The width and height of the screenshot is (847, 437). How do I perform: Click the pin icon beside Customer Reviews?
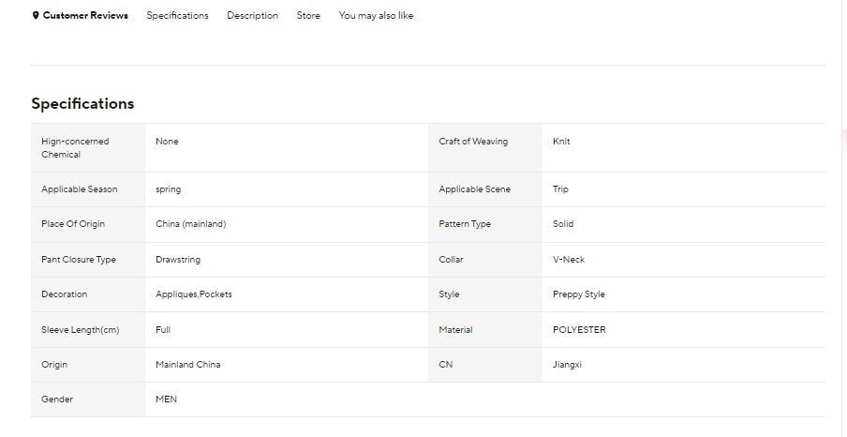[x=36, y=16]
